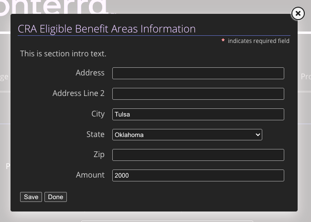Click the Zip label text

pyautogui.click(x=99, y=155)
